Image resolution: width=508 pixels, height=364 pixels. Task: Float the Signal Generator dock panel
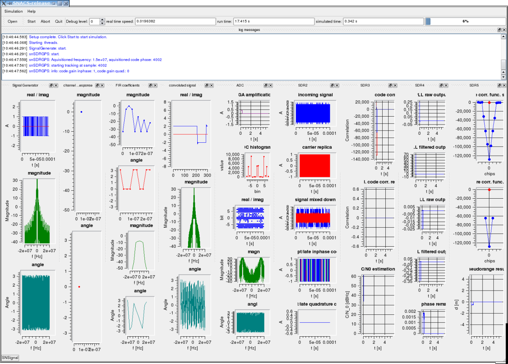pyautogui.click(x=51, y=85)
